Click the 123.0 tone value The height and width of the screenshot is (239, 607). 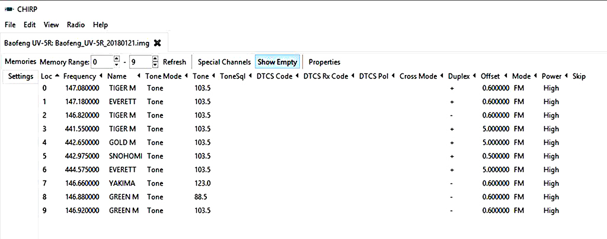coord(203,183)
